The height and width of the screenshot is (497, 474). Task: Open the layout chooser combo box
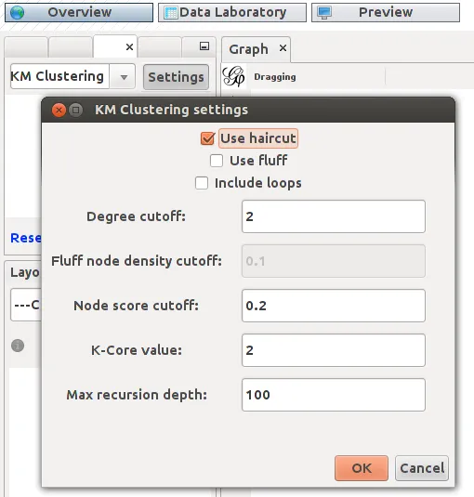(26, 305)
